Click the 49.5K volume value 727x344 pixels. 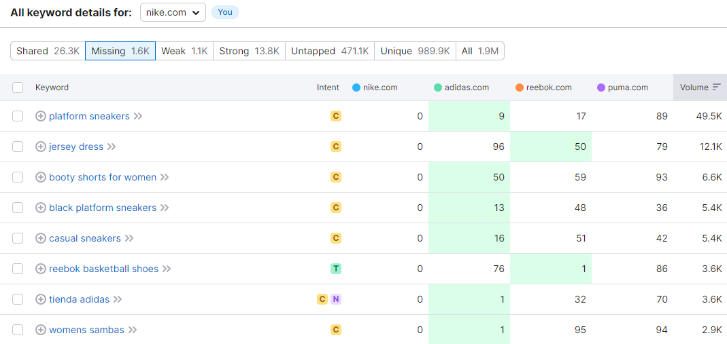(709, 116)
